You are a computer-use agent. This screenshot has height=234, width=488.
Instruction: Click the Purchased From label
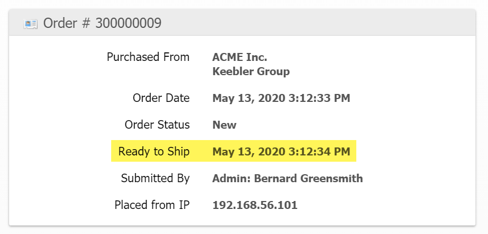tap(148, 57)
